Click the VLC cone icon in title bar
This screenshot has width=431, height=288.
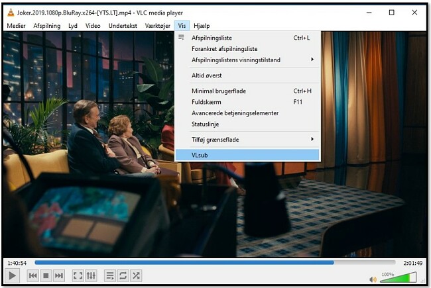pos(11,13)
